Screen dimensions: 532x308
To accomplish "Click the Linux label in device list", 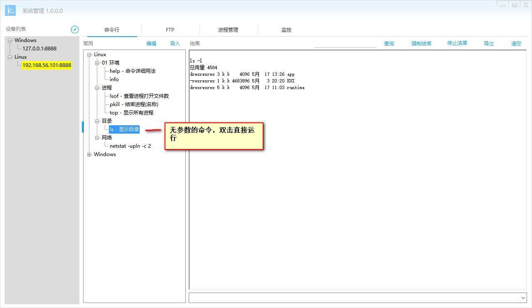I will 20,57.
